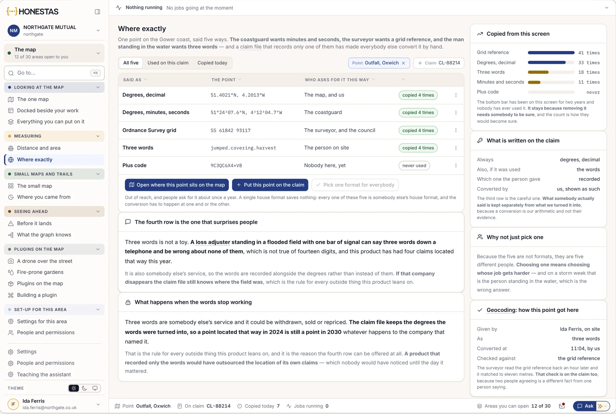Go to Docked beside your work

pyautogui.click(x=54, y=110)
